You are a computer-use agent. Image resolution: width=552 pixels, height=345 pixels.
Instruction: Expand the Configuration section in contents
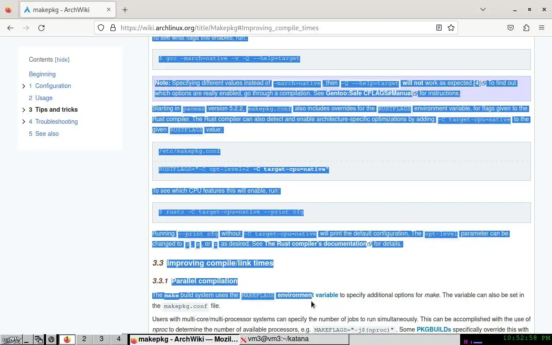tap(23, 86)
